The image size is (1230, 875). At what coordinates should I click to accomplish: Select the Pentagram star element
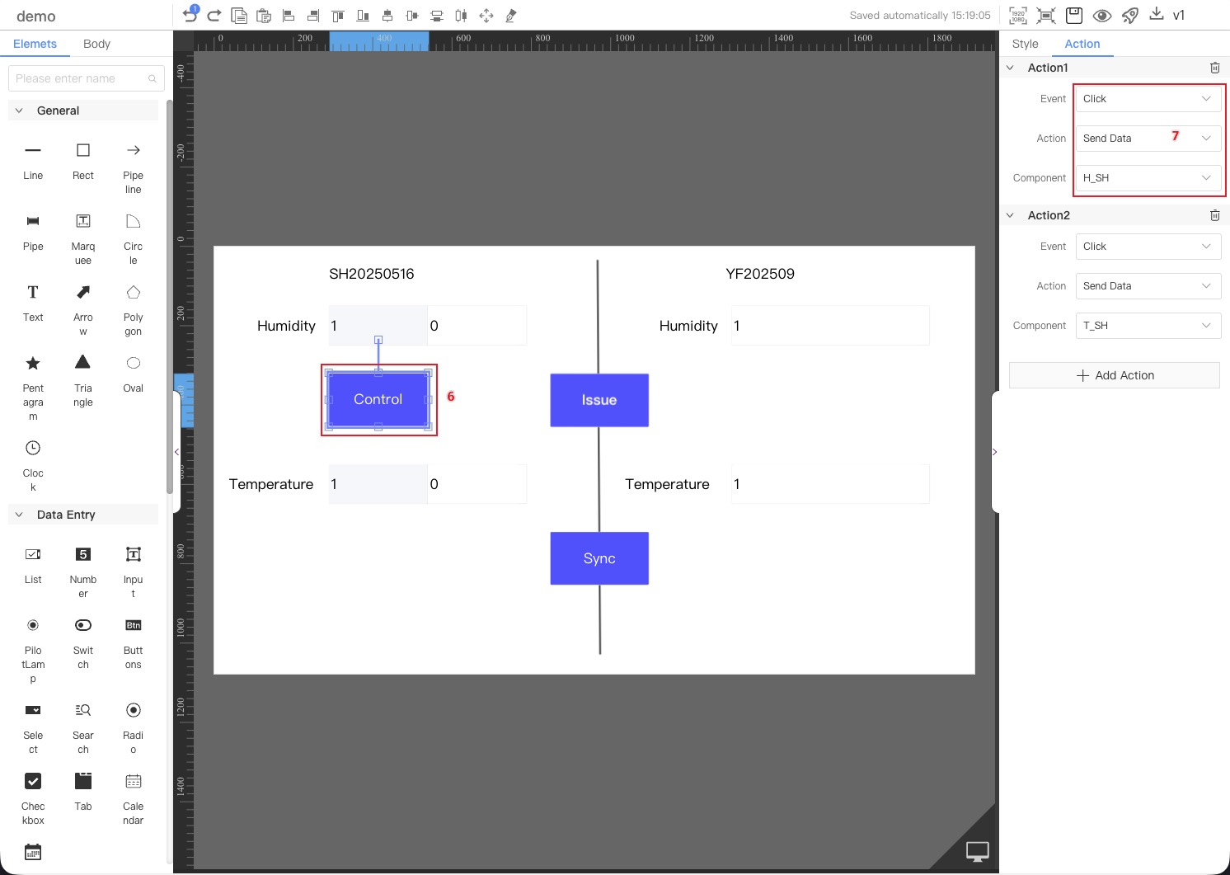[33, 364]
